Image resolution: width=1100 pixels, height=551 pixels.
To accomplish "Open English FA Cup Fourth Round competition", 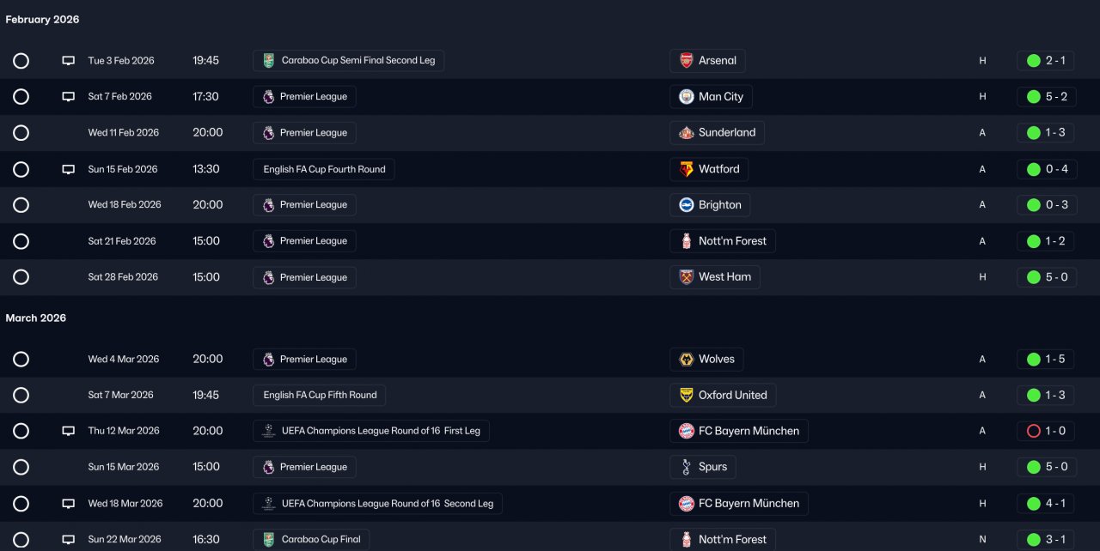I will pos(324,169).
